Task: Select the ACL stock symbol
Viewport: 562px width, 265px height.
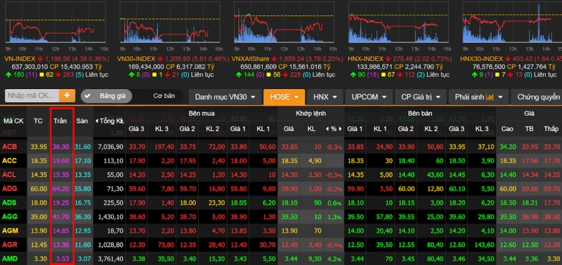Action: click(x=9, y=175)
